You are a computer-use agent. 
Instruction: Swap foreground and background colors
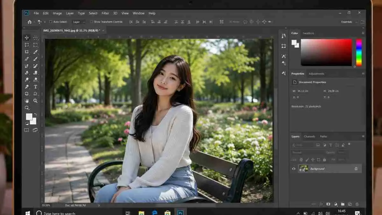click(35, 114)
